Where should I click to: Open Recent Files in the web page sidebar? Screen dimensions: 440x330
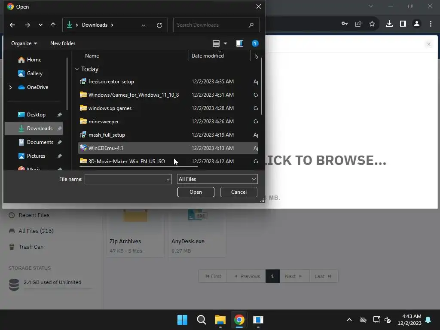pyautogui.click(x=29, y=215)
